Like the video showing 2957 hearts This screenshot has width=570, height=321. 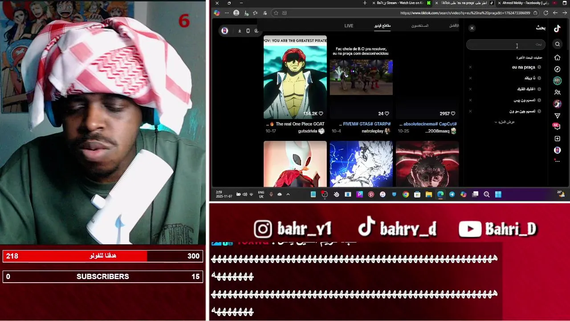453,114
